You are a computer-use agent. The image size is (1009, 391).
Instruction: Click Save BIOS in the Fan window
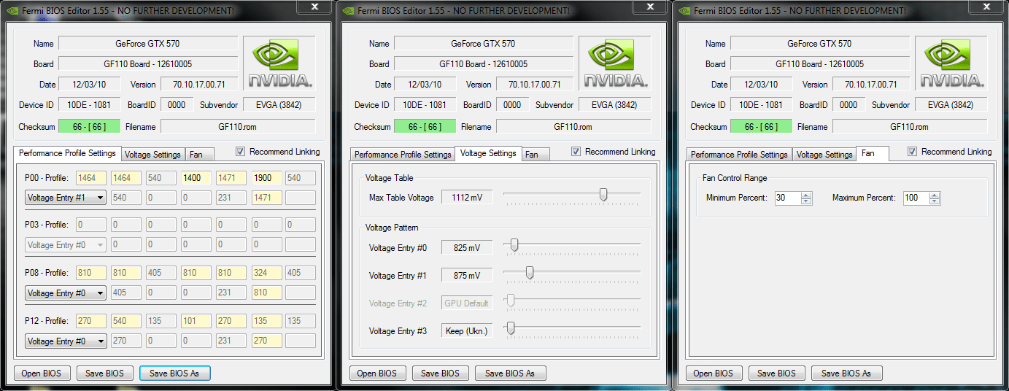point(777,373)
